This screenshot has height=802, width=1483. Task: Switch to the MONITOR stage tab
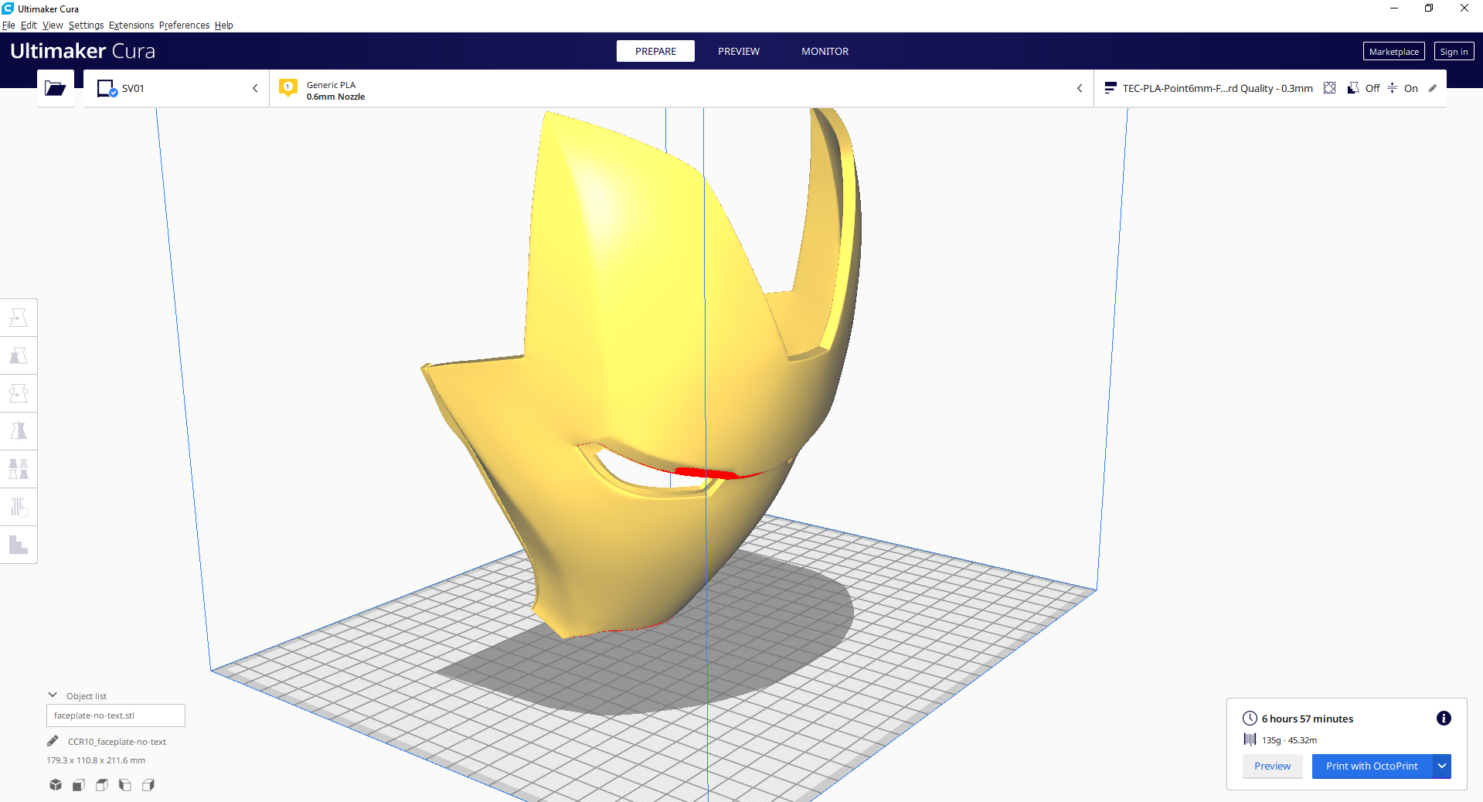click(x=825, y=51)
